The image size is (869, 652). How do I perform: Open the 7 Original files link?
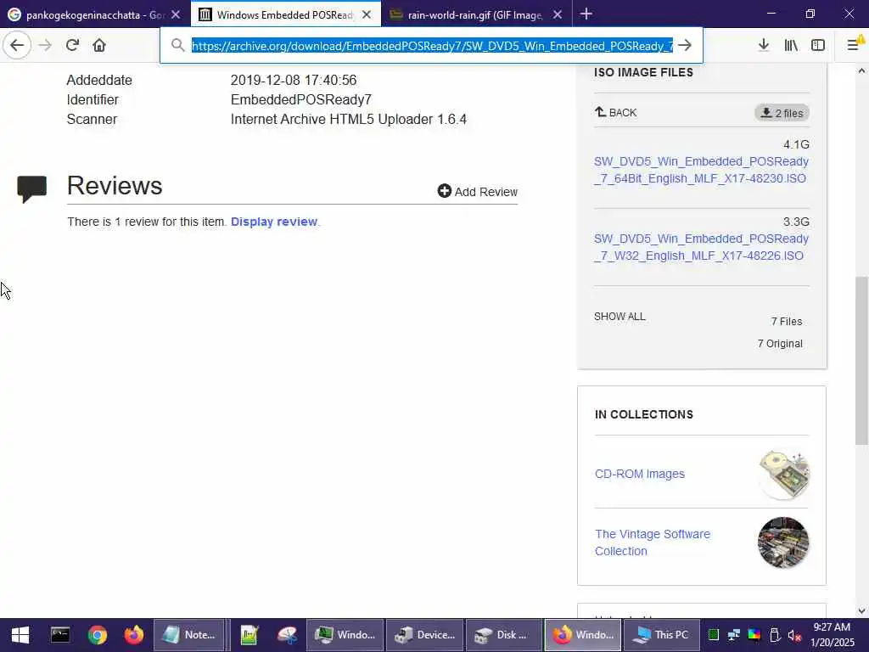click(780, 344)
